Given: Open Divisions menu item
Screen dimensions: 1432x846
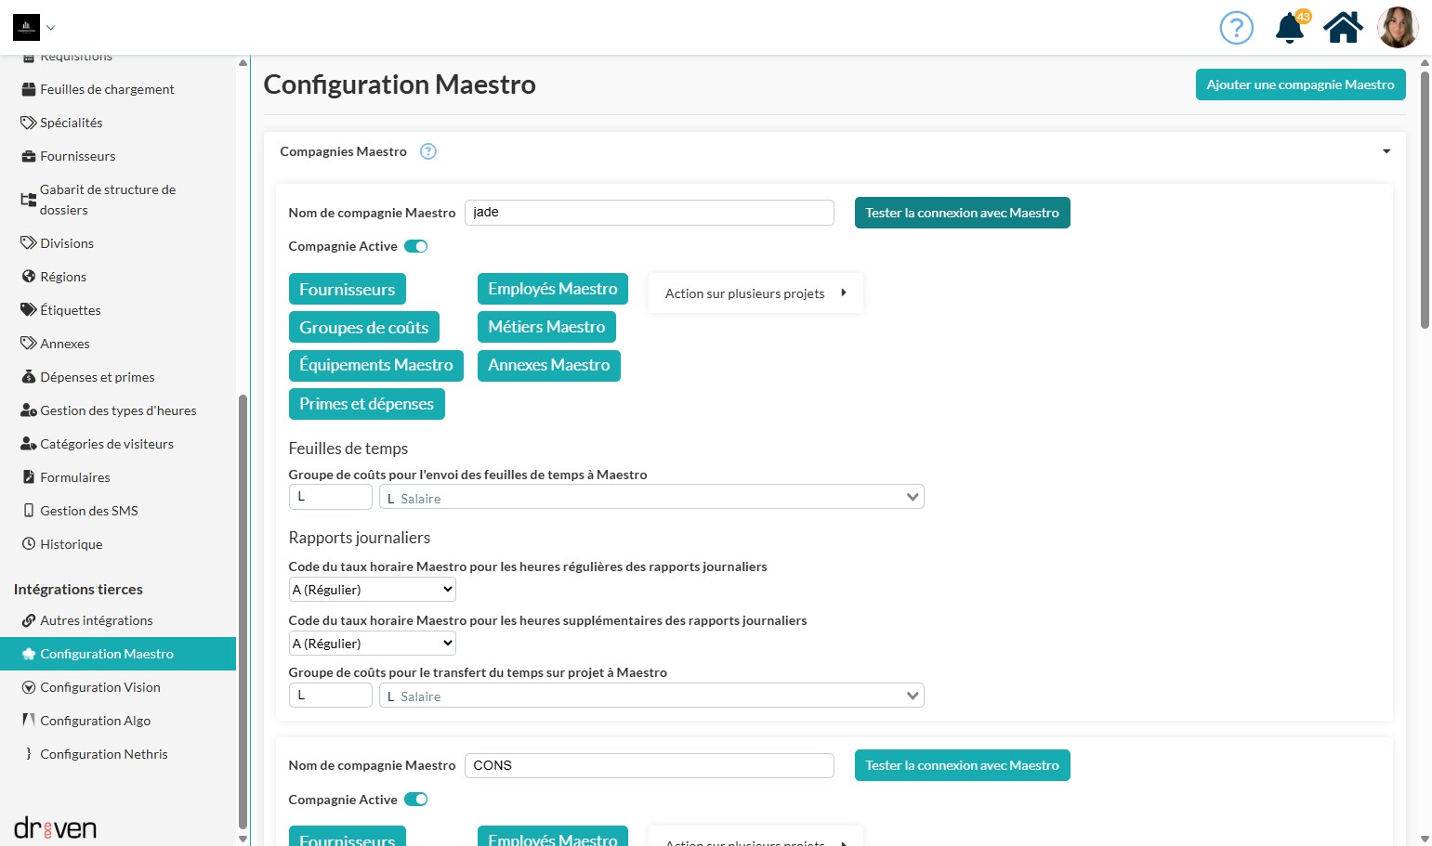Looking at the screenshot, I should click(67, 243).
